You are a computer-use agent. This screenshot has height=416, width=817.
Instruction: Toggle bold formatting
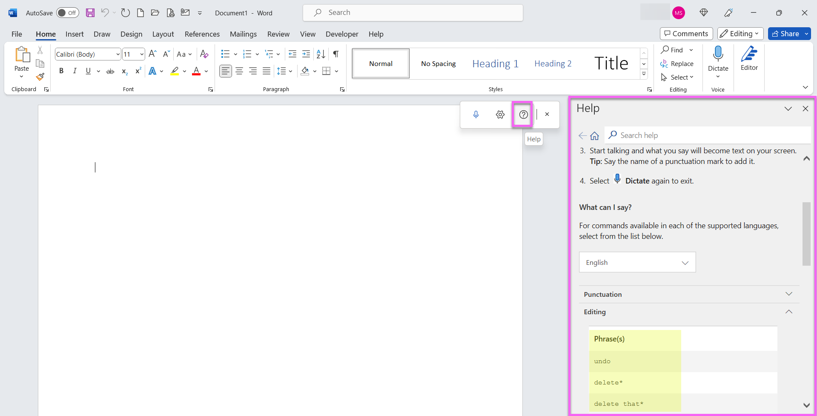point(61,71)
